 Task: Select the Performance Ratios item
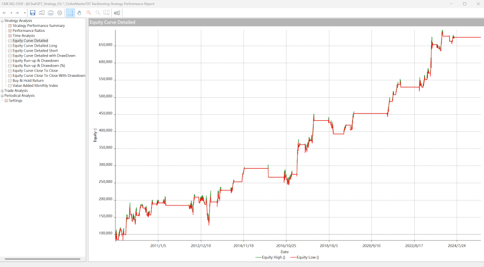(x=29, y=31)
